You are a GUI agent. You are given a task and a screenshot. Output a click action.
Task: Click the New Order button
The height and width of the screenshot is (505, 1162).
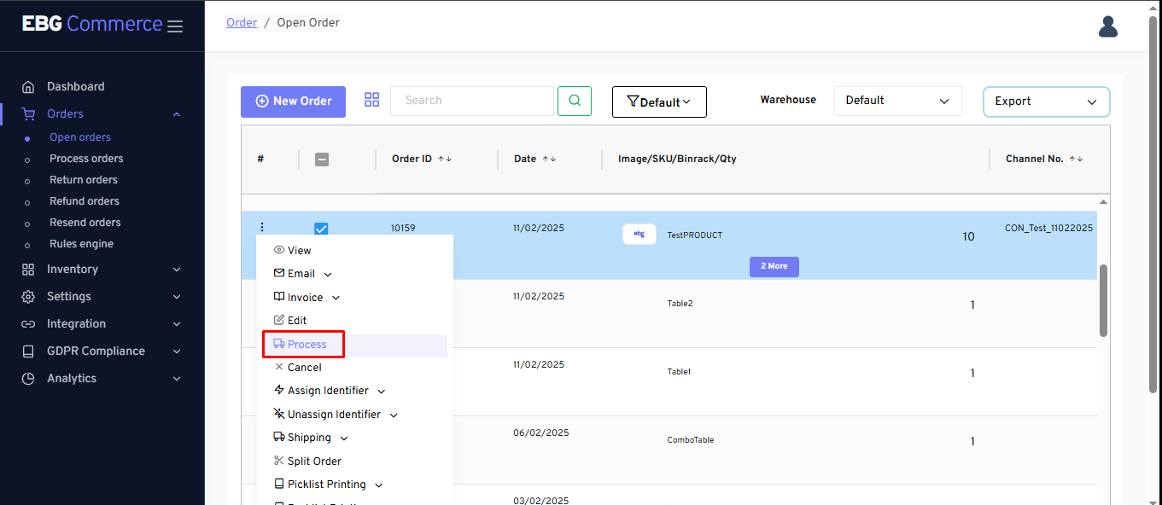(x=293, y=102)
